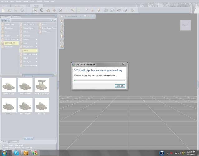This screenshot has width=199, height=156.
Task: Cancel the Windows problem check
Action: [120, 86]
